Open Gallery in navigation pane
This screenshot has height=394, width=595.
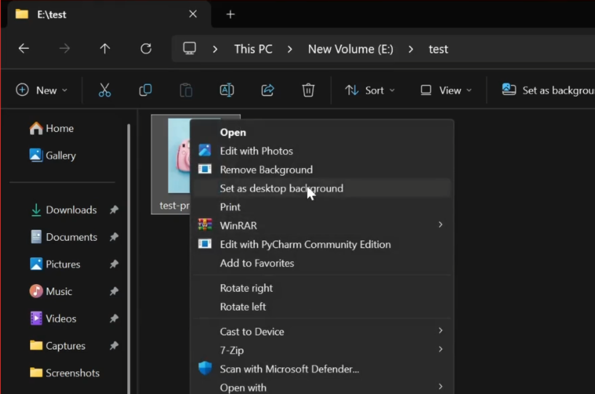[x=53, y=155]
